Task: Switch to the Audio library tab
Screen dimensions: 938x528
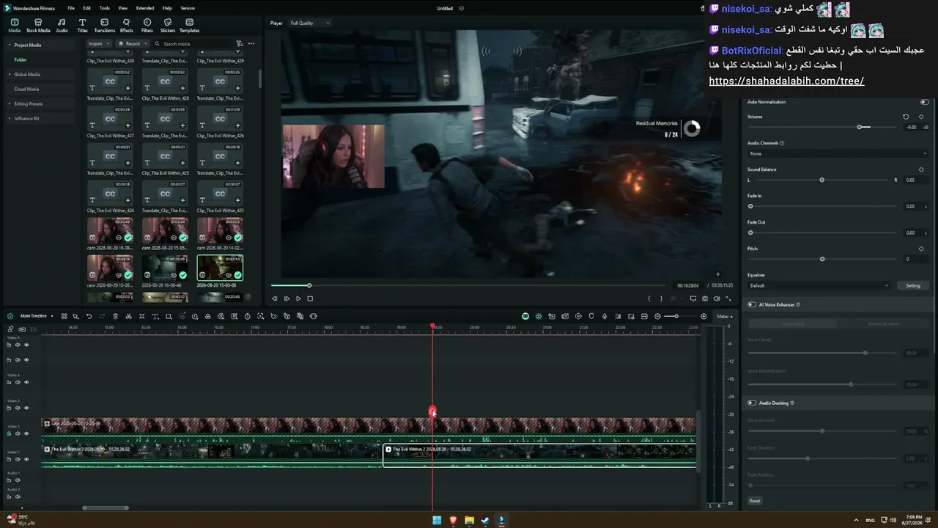Action: pyautogui.click(x=62, y=26)
